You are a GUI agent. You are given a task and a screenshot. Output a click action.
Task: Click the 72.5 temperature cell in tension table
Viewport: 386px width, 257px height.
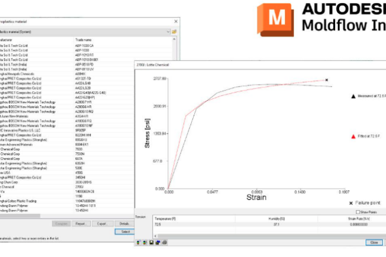(x=158, y=224)
